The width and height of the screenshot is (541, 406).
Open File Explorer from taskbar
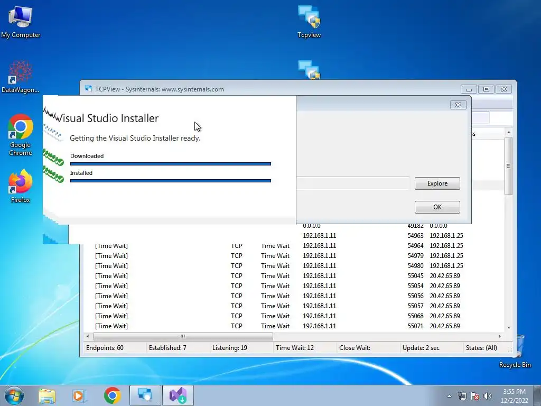click(x=47, y=395)
